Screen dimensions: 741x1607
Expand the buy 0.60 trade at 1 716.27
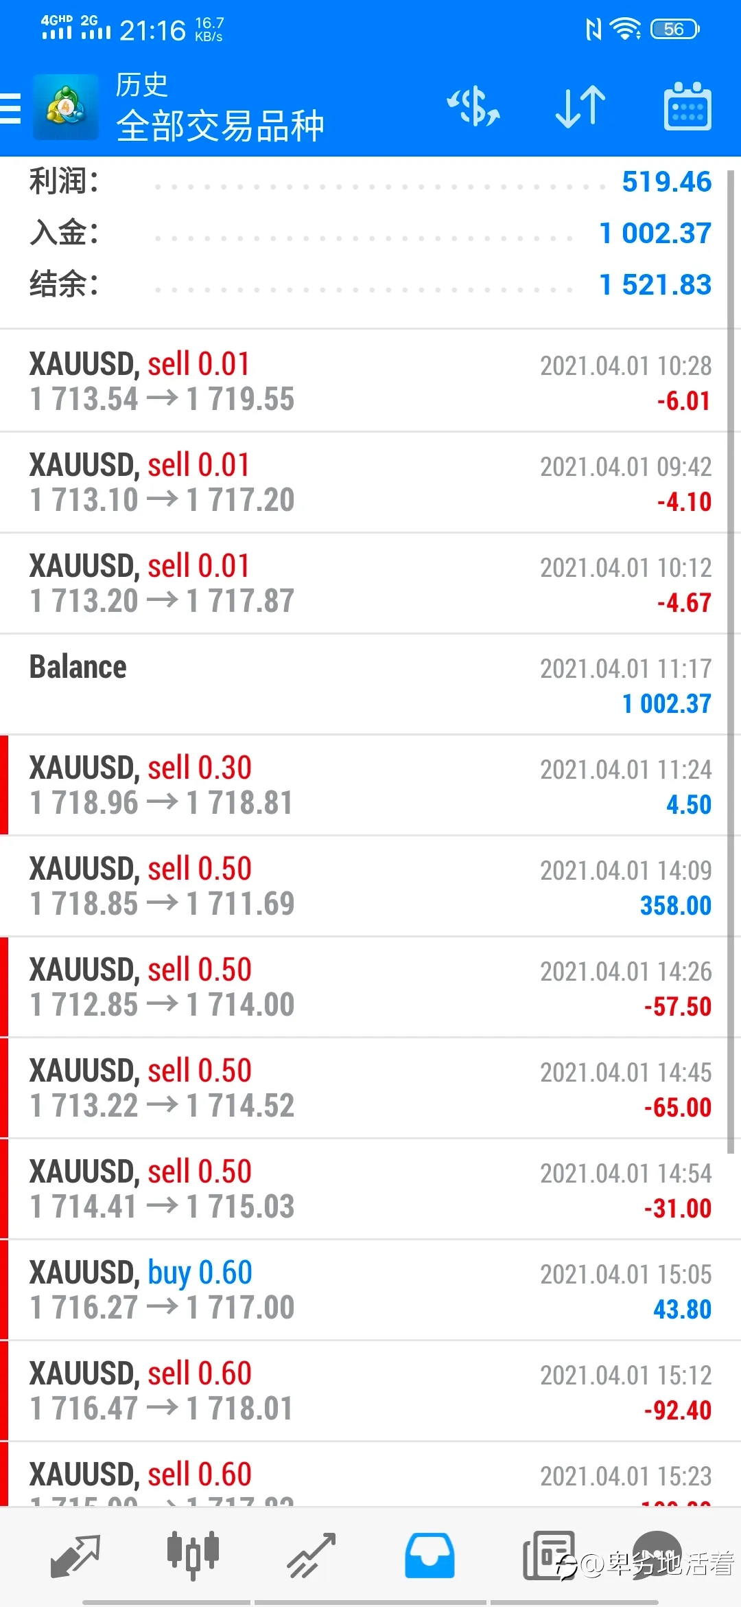click(x=370, y=1290)
